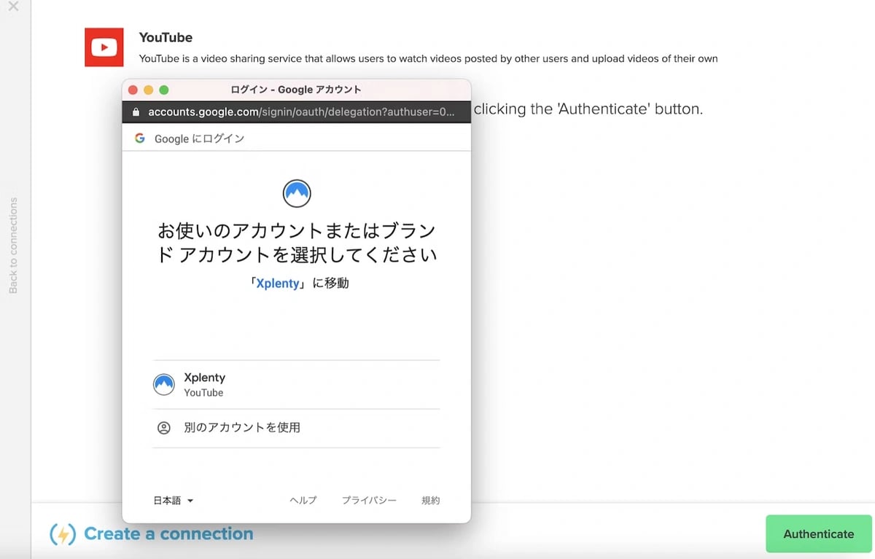Choose 別のアカウントを使用 option
This screenshot has height=559, width=875.
[x=296, y=428]
